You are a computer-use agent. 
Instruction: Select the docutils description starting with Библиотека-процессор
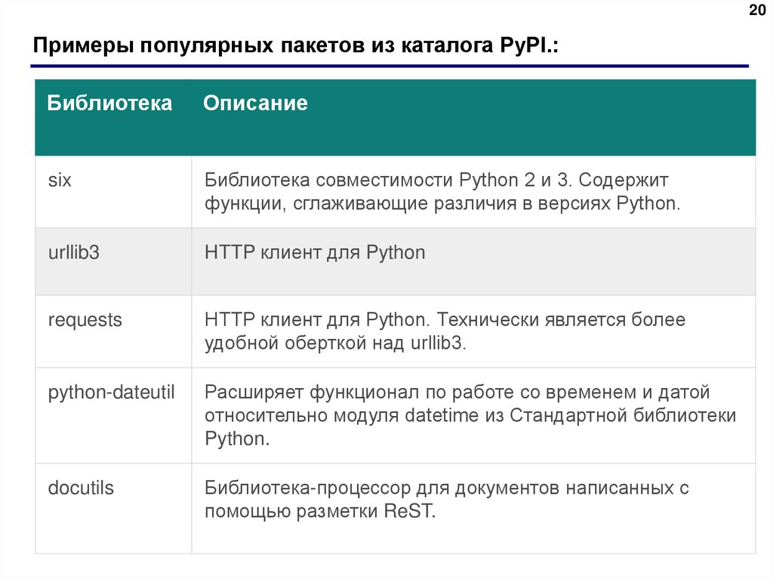445,499
